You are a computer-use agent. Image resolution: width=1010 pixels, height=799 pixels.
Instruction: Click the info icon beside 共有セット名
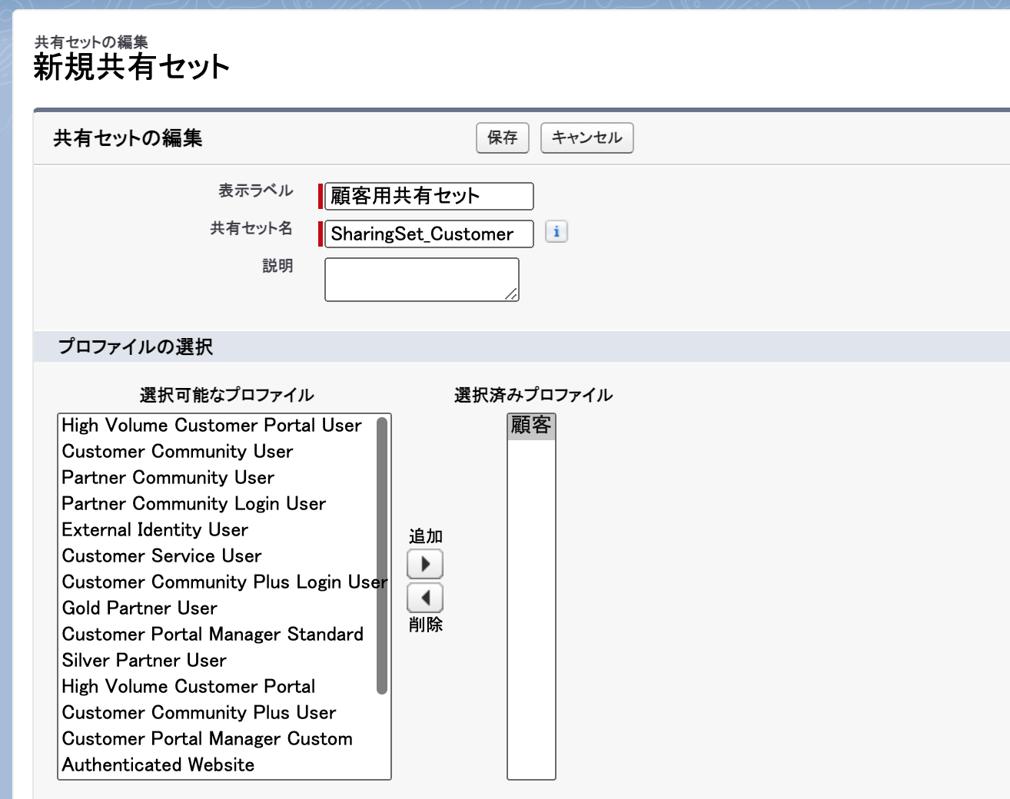click(556, 232)
